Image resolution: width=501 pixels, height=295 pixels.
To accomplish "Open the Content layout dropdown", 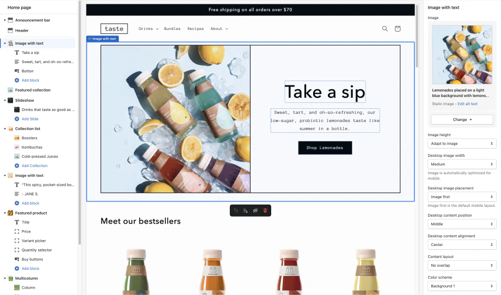I will [x=462, y=265].
